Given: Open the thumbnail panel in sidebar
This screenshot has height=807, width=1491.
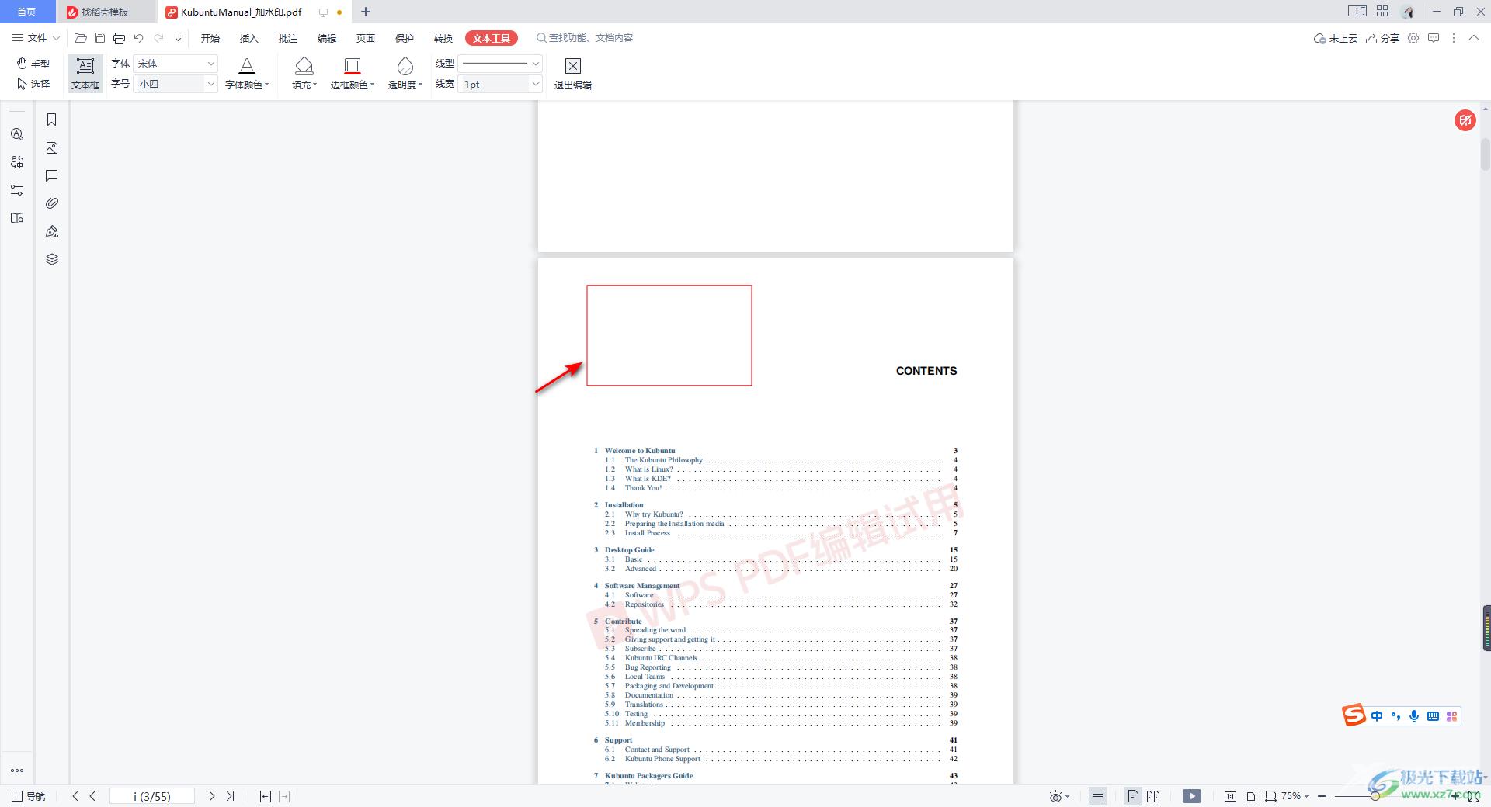Looking at the screenshot, I should click(x=52, y=147).
